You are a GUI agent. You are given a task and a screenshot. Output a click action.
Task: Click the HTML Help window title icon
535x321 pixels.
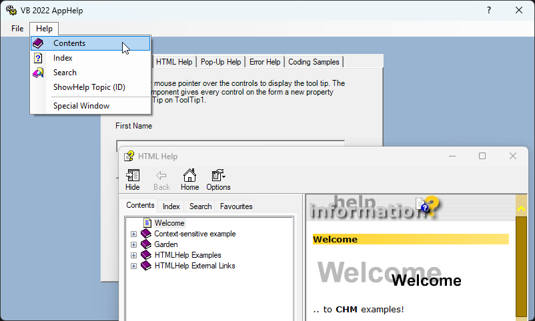pos(129,156)
